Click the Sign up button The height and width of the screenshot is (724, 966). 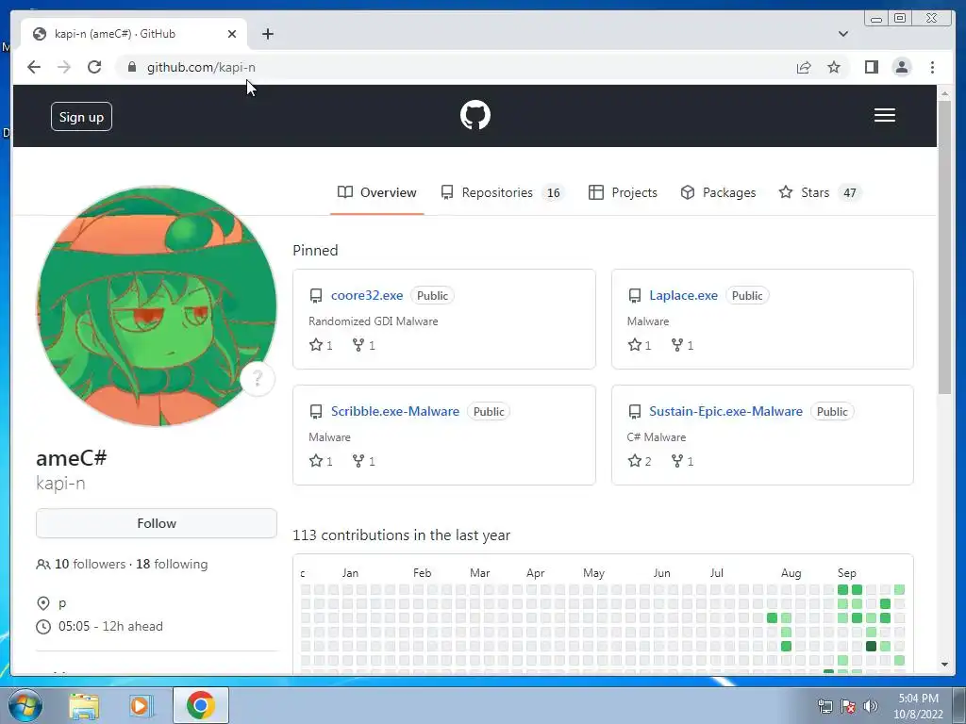click(x=81, y=116)
